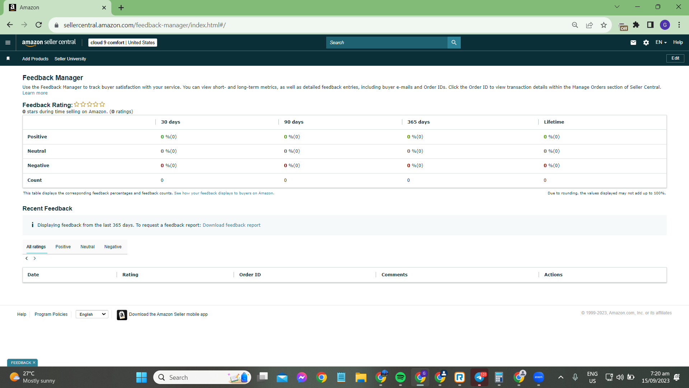Click the five-star feedback rating stars
The image size is (689, 388).
point(89,105)
